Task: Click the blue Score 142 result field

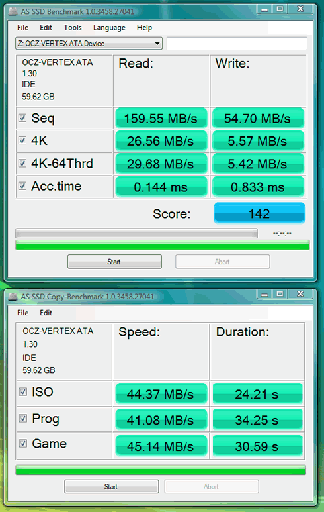Action: pos(259,213)
